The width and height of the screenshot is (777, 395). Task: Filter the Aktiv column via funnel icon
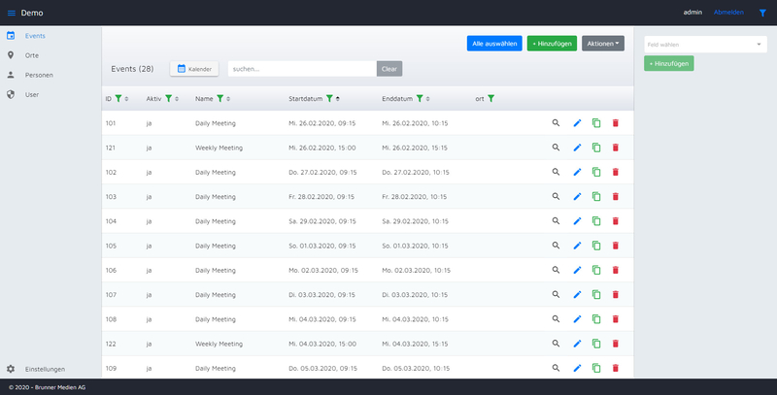point(168,98)
